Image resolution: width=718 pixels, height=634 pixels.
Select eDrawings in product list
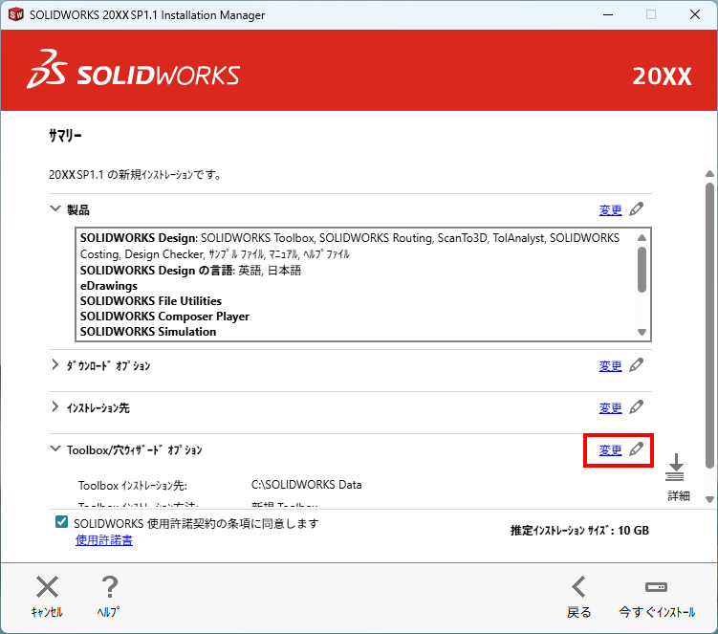pos(109,286)
